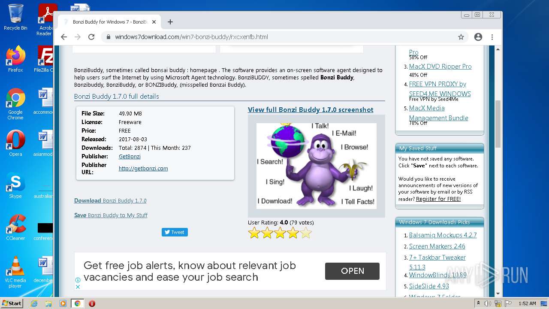Viewport: 549px width, 309px height.
Task: Click the OPEN button on the ad
Action: (x=352, y=271)
